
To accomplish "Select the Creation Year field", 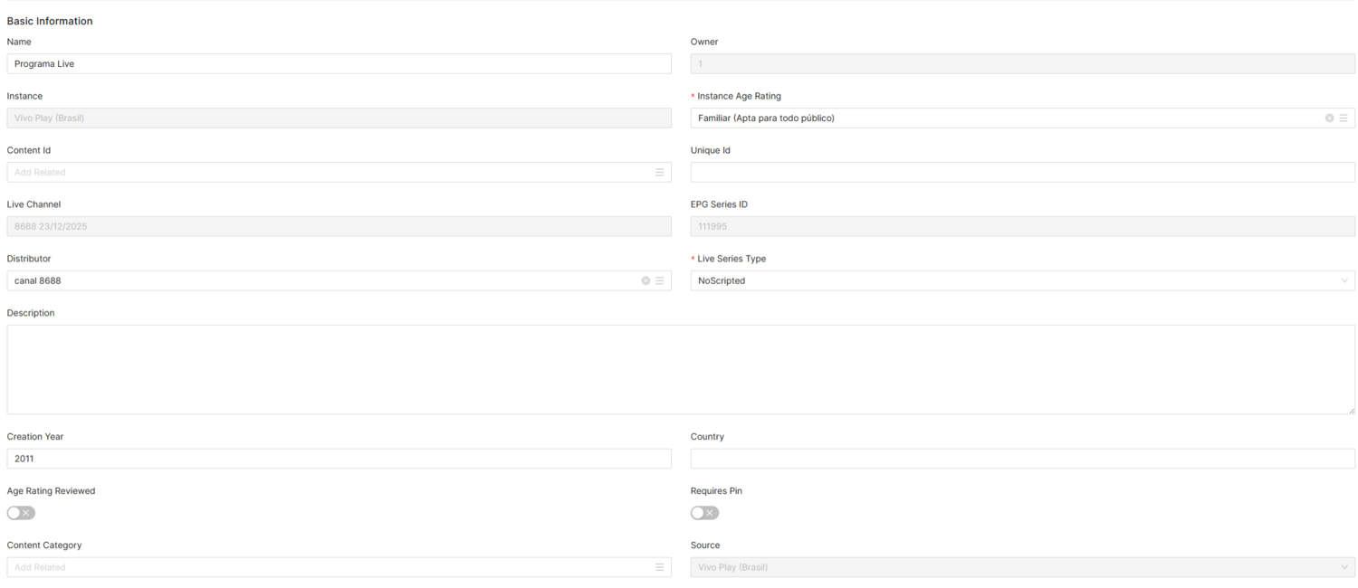I will tap(339, 459).
